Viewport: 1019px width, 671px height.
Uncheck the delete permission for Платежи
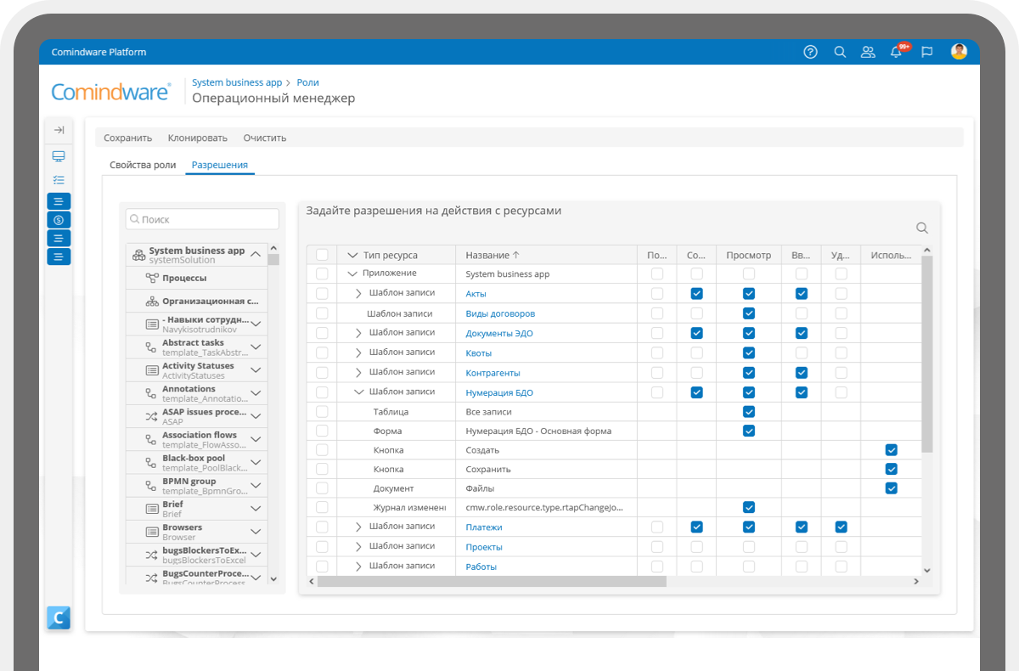tap(841, 527)
